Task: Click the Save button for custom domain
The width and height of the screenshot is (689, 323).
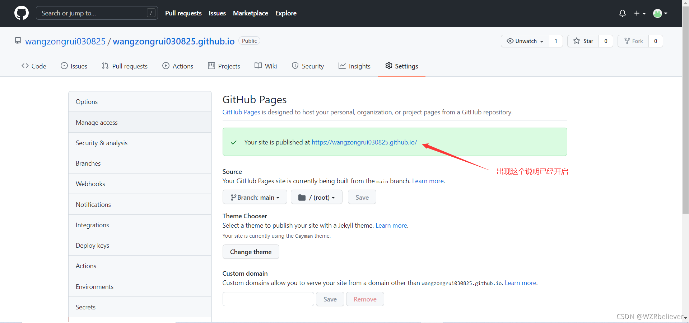Action: [330, 299]
